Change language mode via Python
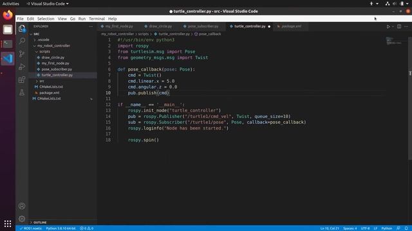 click(386, 228)
